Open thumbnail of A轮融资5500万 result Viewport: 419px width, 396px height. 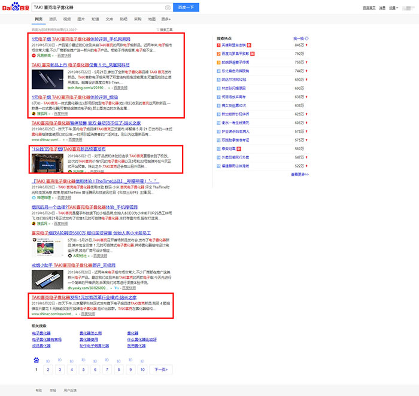point(47,247)
